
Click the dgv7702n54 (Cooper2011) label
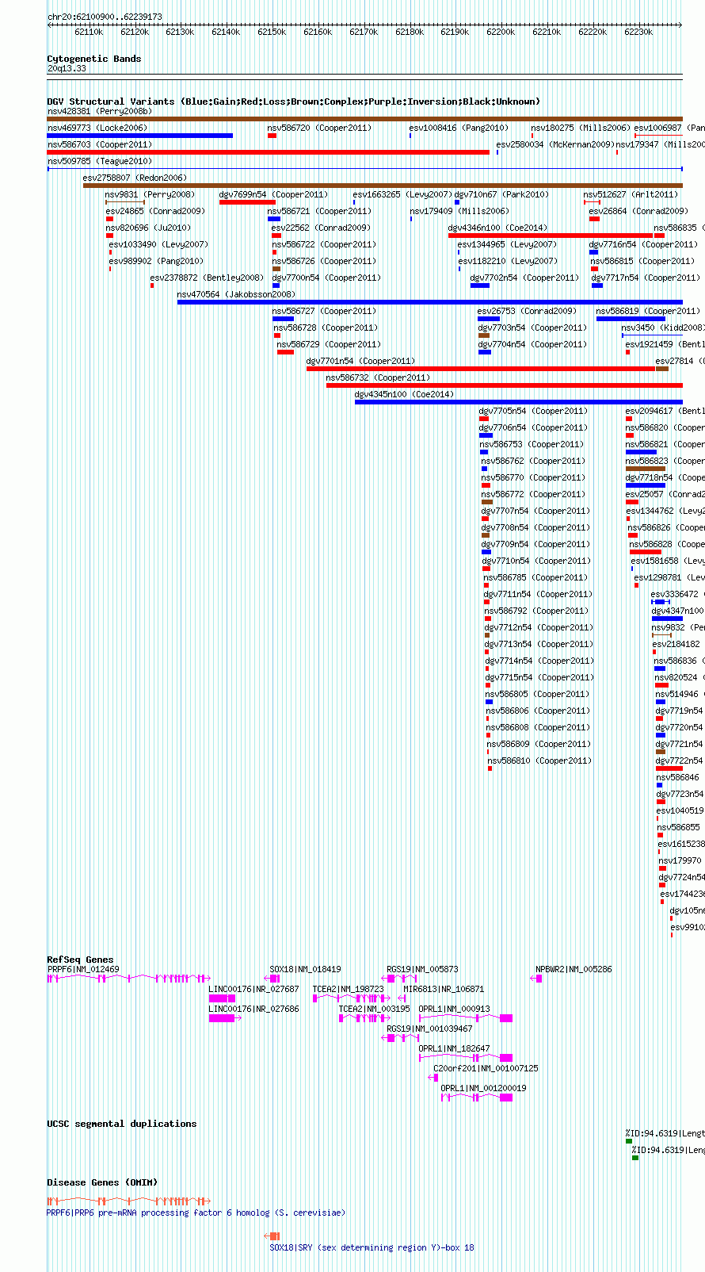coord(524,278)
